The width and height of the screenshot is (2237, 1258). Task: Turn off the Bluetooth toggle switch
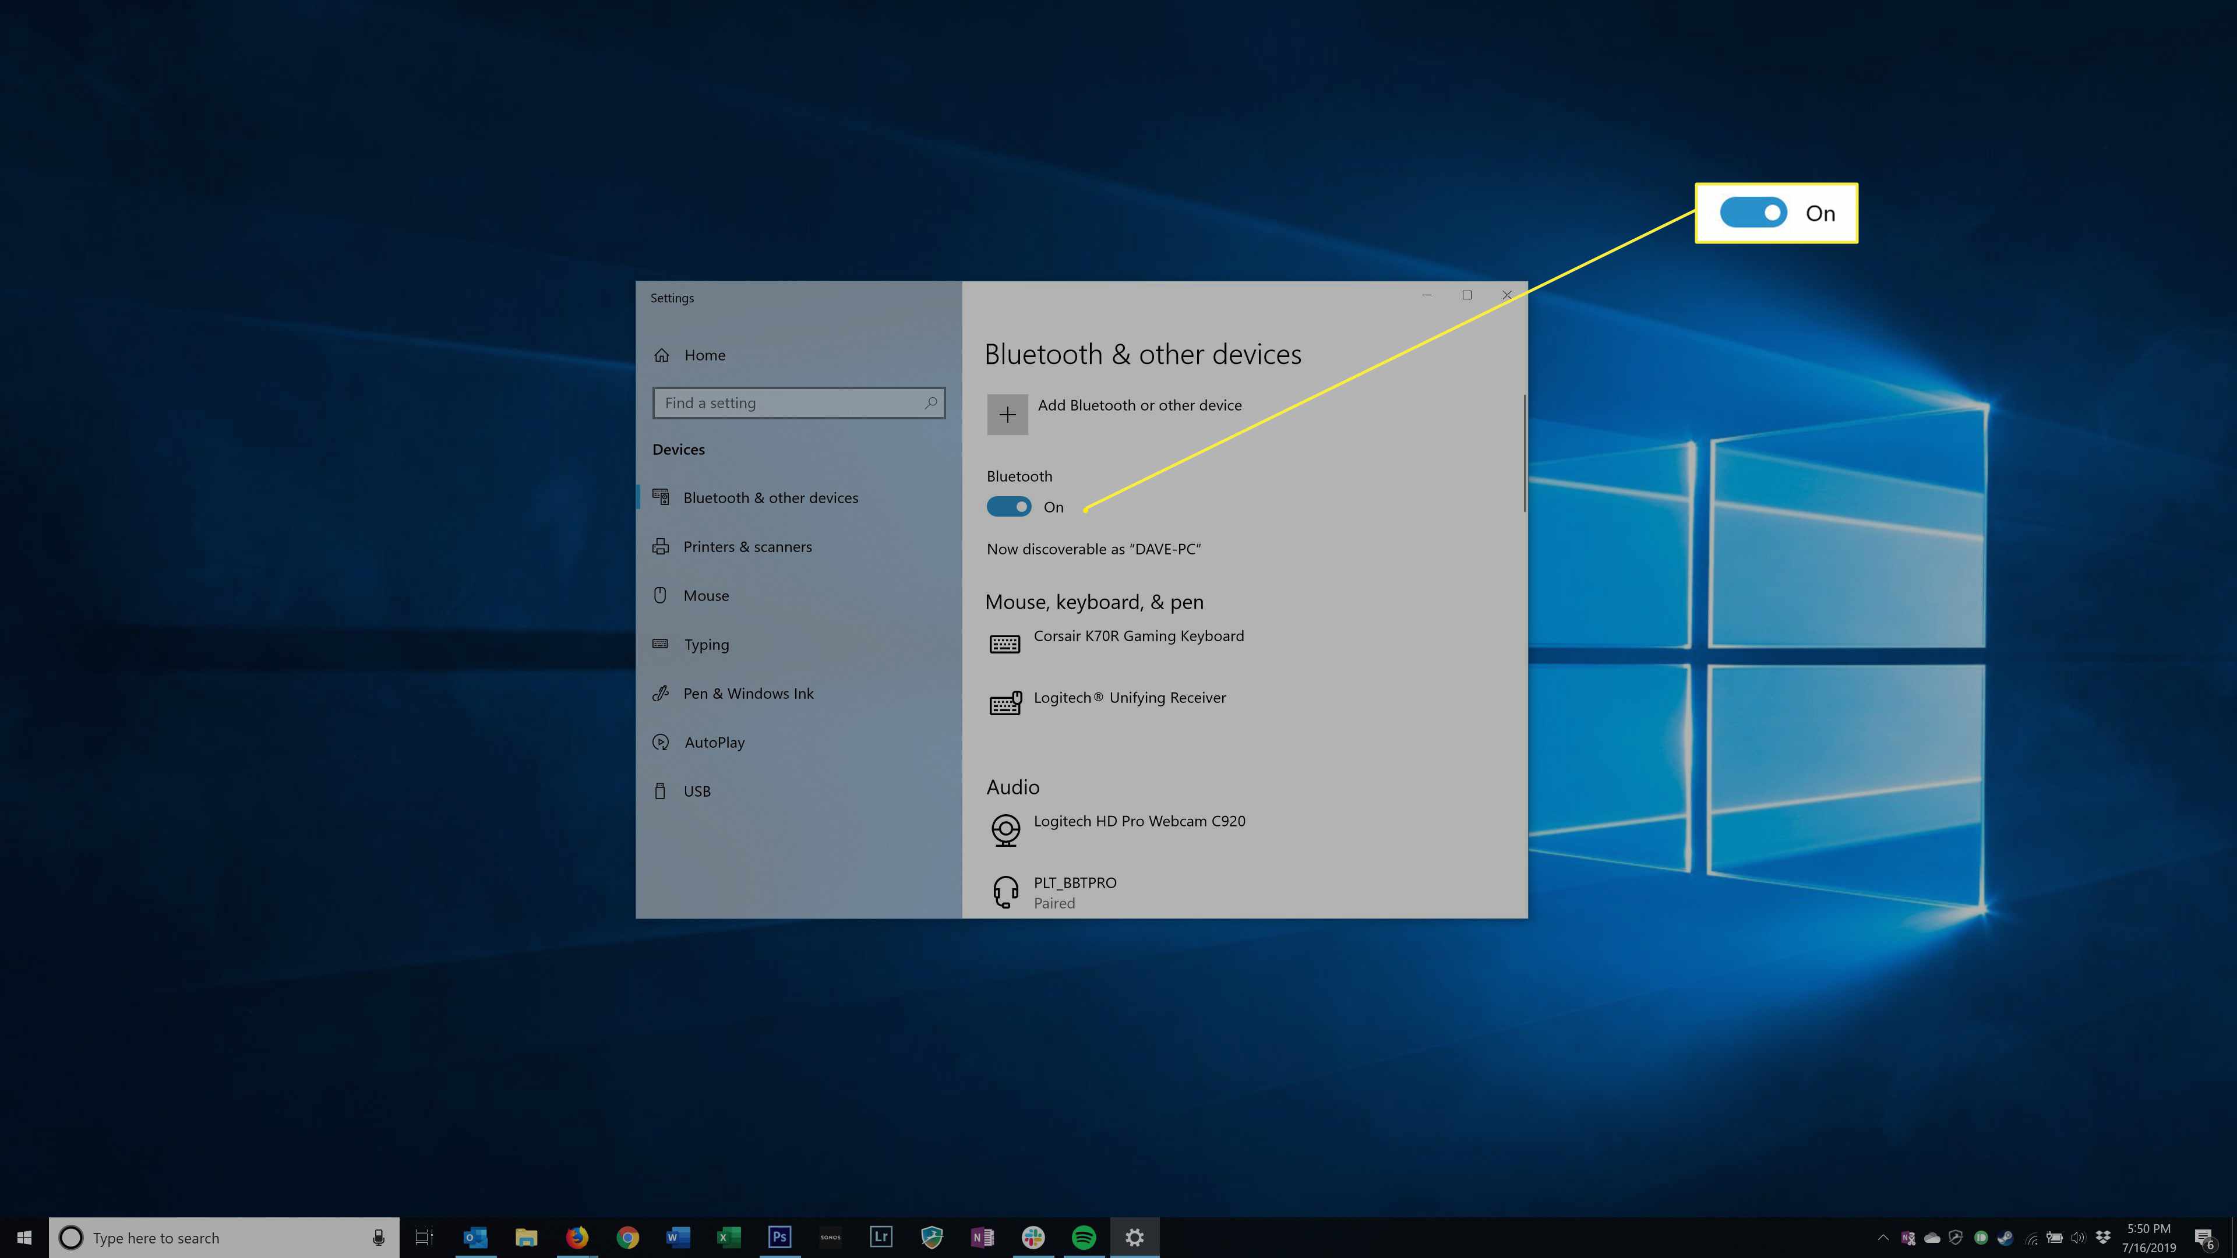[1009, 507]
